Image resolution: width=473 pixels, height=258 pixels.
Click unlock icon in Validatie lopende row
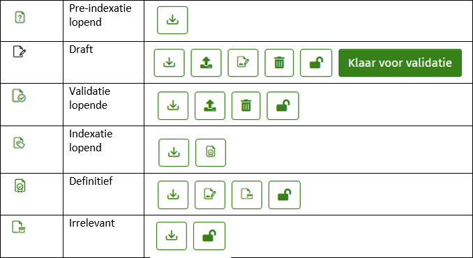click(283, 105)
